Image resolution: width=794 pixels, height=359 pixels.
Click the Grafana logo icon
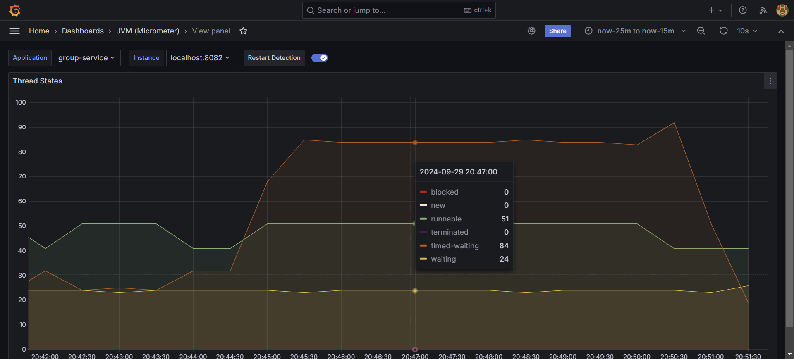(x=15, y=10)
